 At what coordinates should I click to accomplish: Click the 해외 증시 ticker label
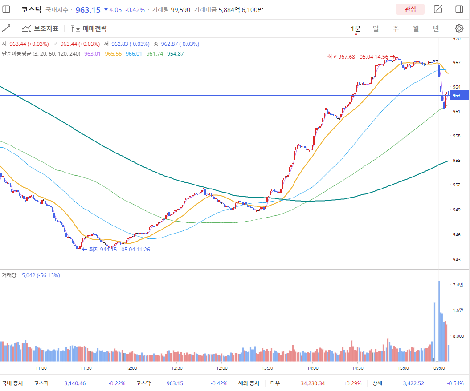(x=249, y=383)
